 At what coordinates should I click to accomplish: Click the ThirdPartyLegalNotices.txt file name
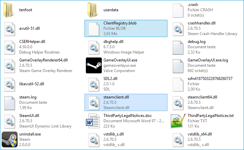211,116
